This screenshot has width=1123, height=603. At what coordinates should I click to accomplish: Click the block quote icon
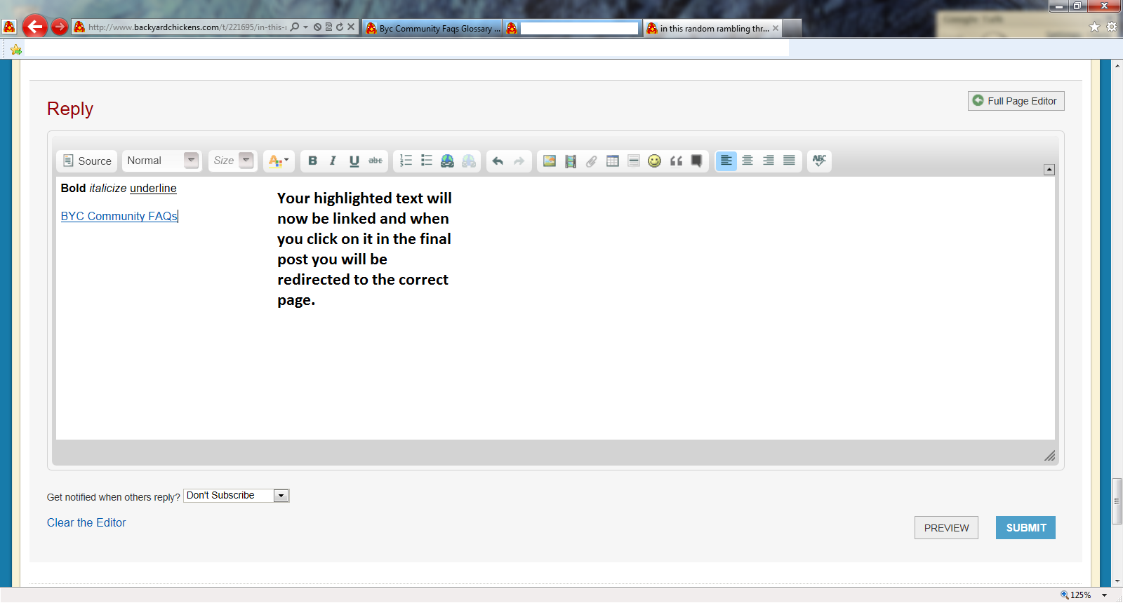676,161
